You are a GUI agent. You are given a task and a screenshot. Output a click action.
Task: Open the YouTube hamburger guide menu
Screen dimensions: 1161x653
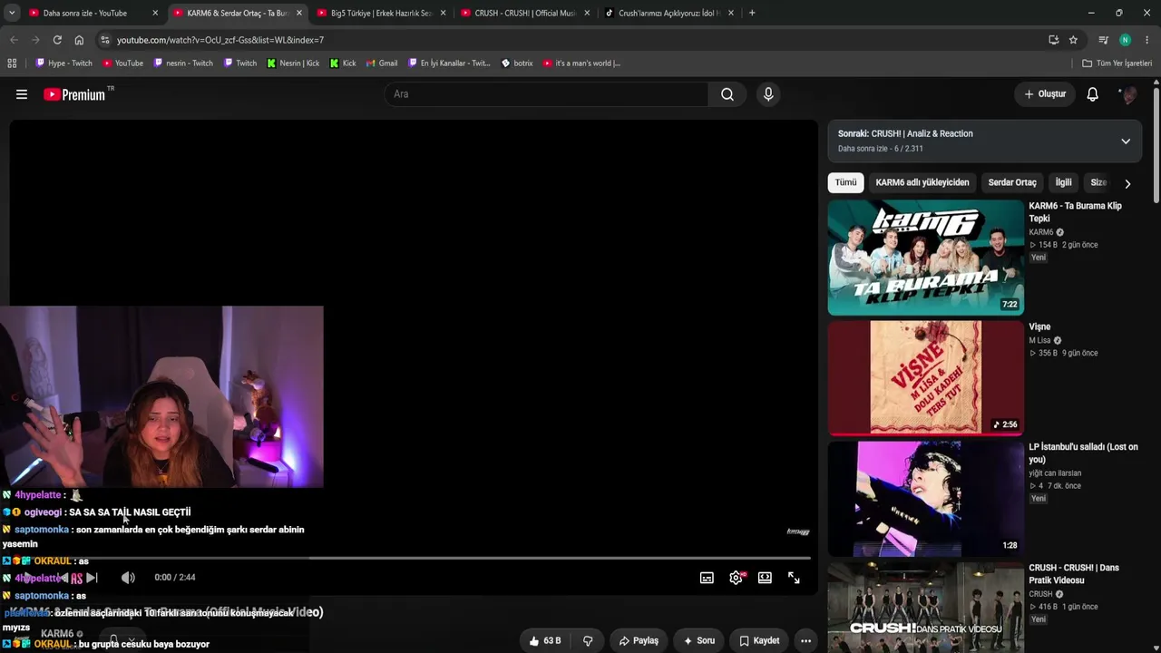(22, 94)
